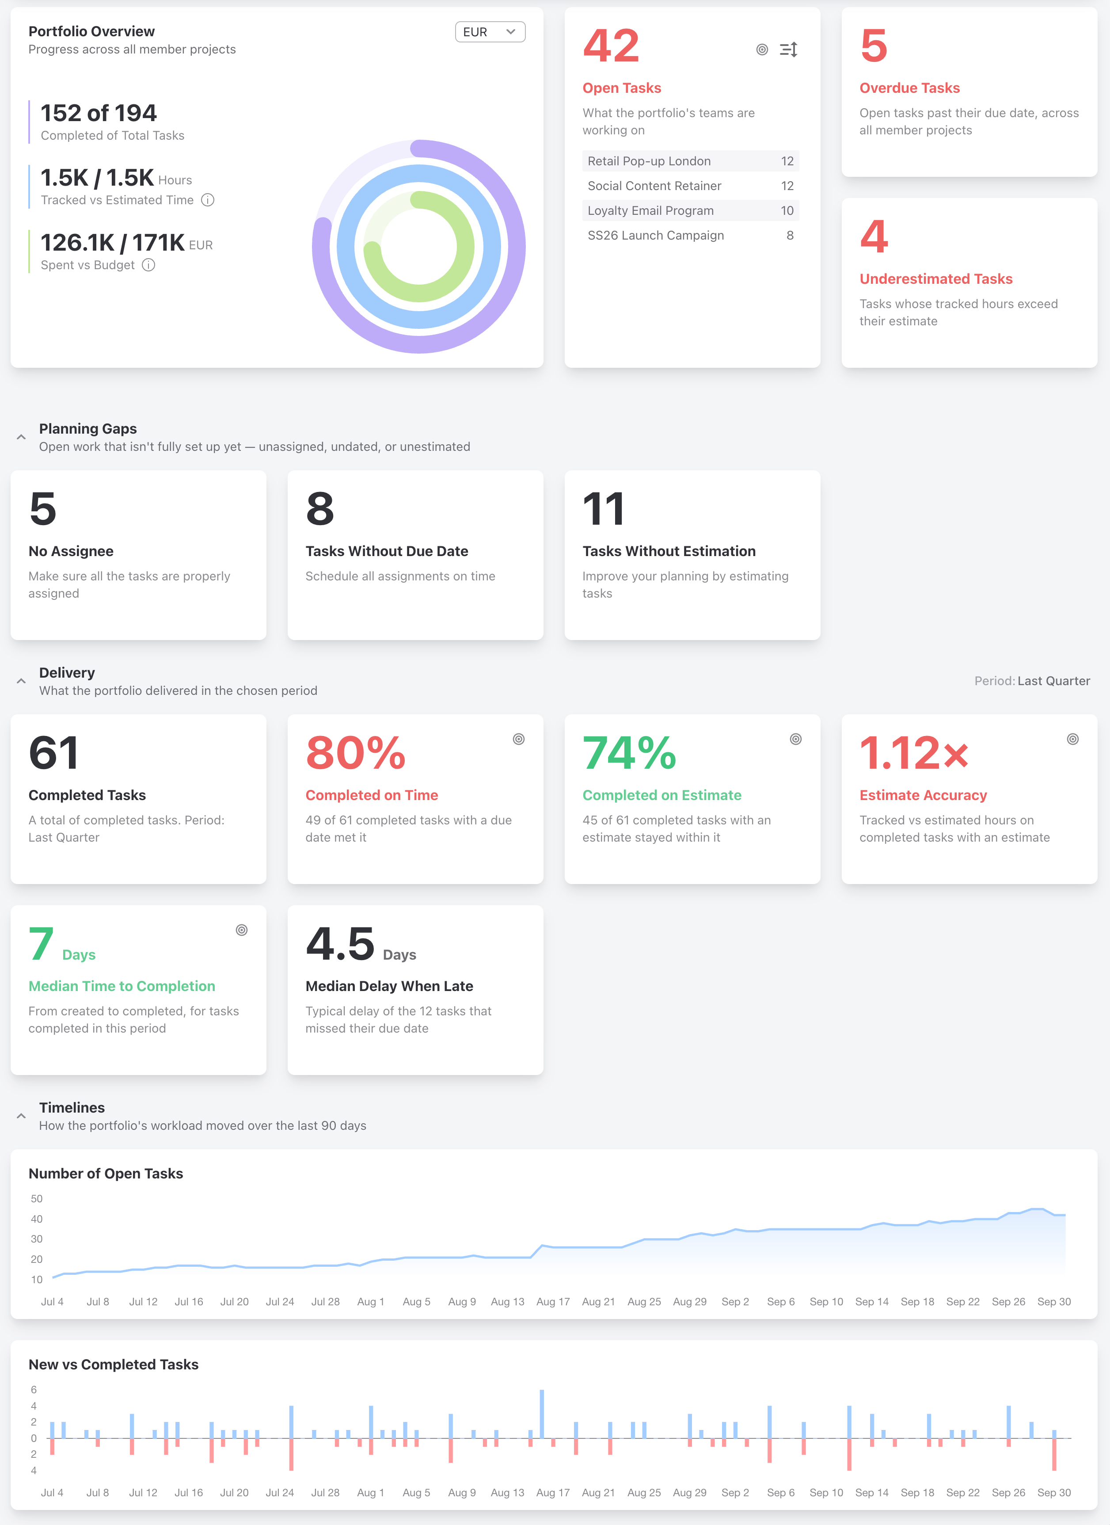
Task: Open the Median Delay When Late card
Action: [415, 991]
